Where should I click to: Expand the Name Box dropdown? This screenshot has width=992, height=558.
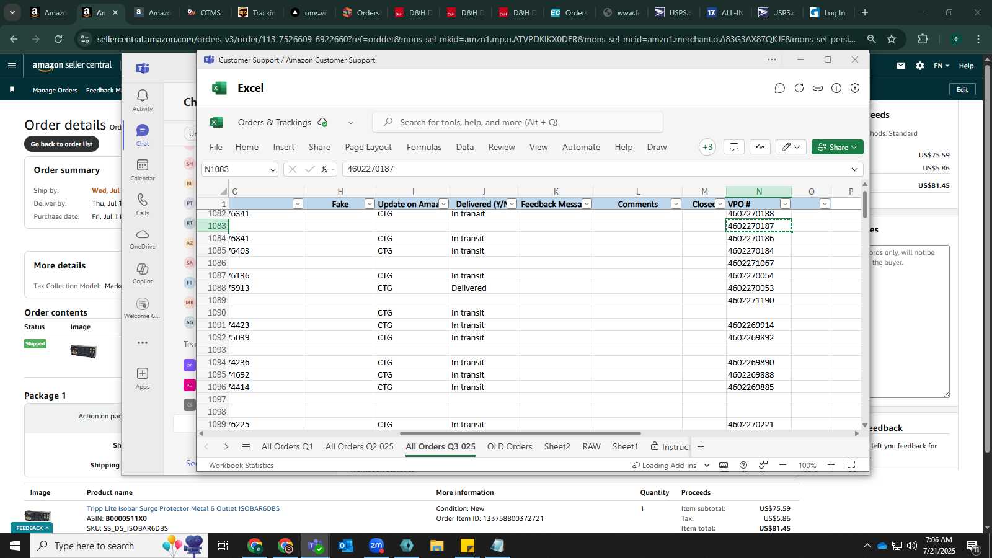coord(272,169)
